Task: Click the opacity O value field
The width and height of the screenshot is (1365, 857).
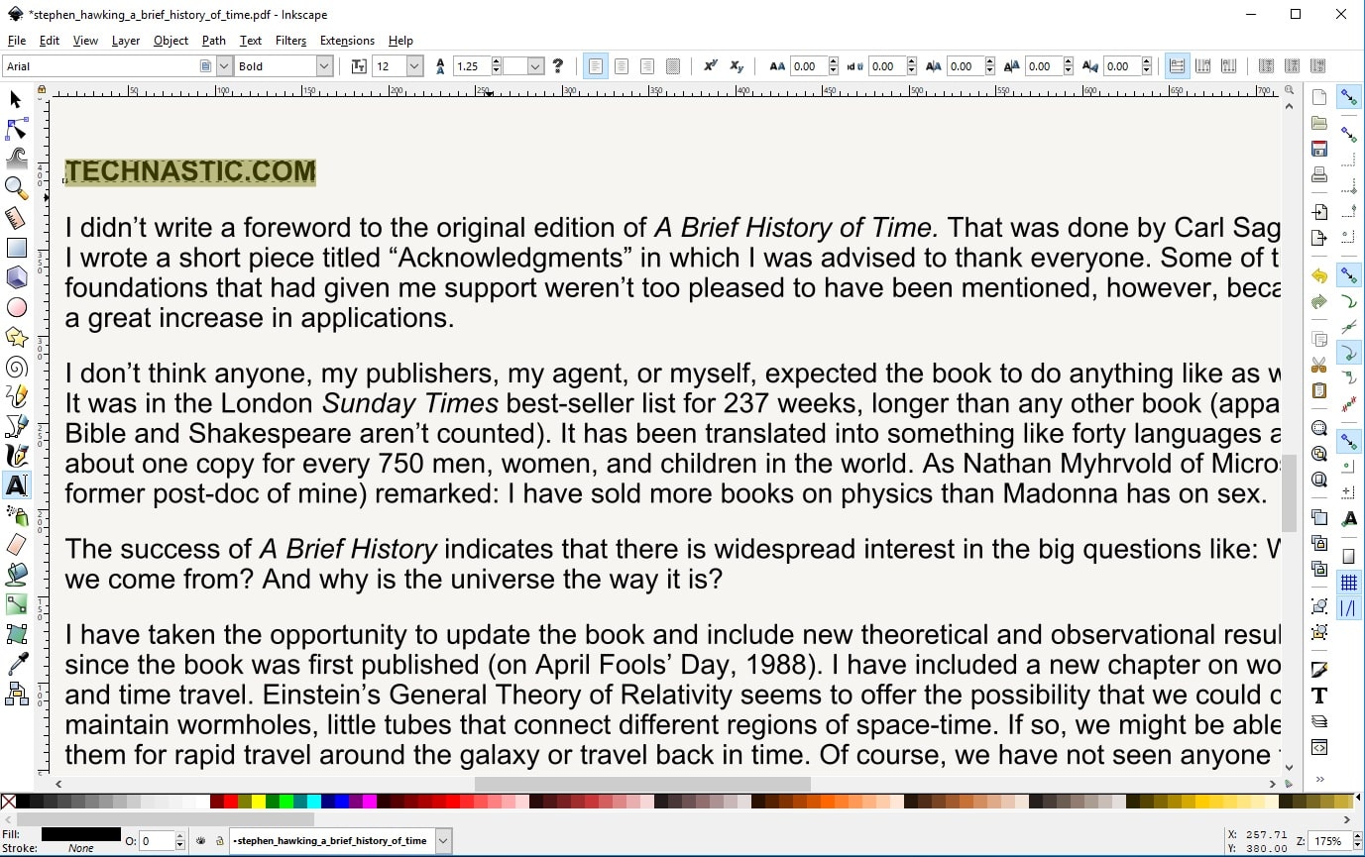Action: 156,841
